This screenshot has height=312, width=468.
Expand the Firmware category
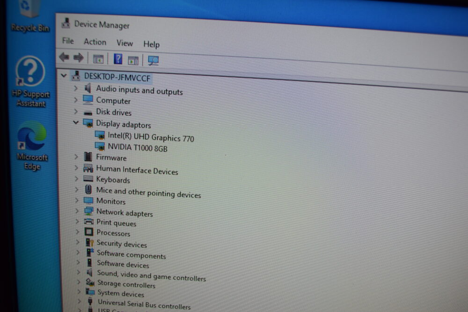click(76, 156)
